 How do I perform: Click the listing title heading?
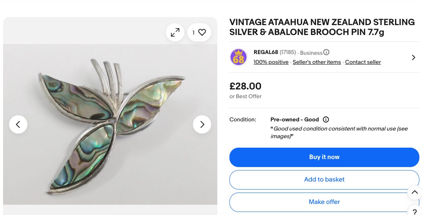[x=322, y=27]
